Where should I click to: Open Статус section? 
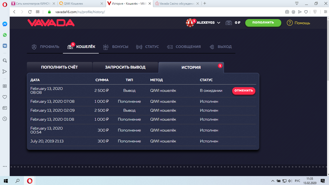[148, 47]
